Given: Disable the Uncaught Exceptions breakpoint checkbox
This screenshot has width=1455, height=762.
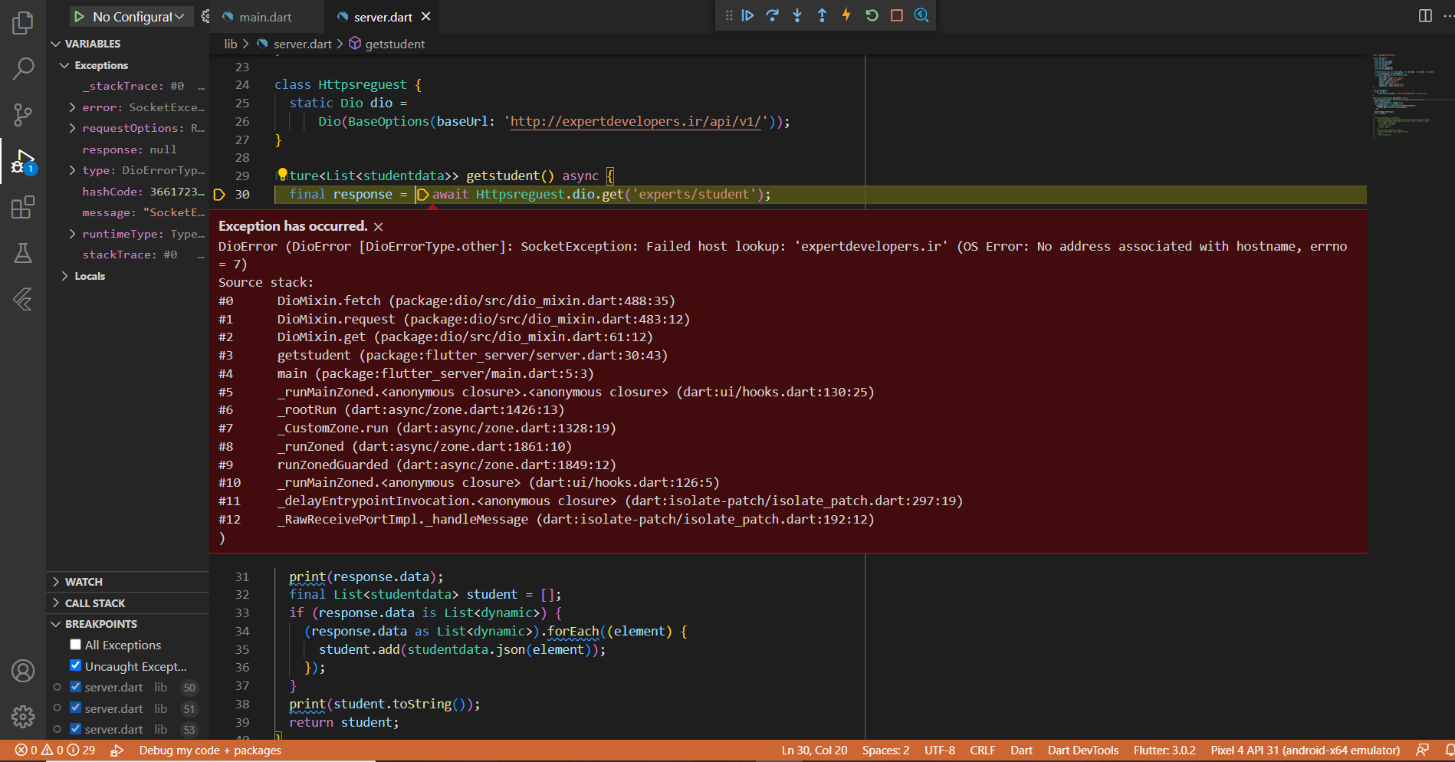Looking at the screenshot, I should click(75, 665).
